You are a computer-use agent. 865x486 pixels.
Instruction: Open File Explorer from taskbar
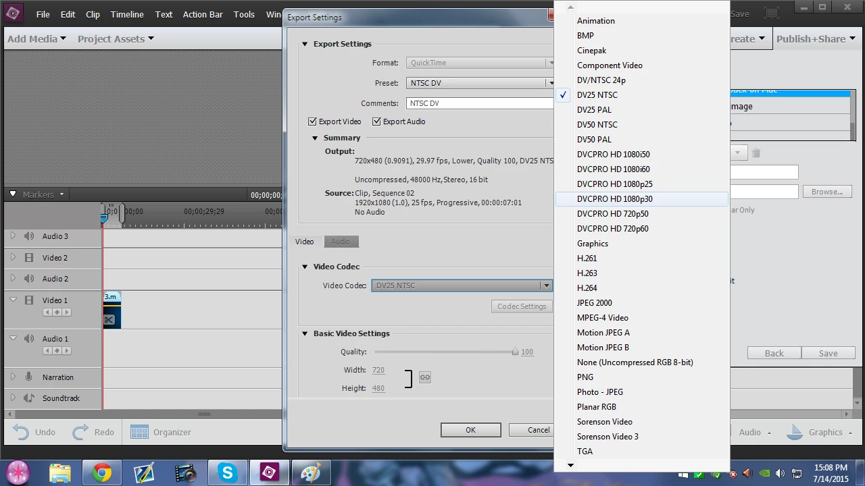(x=60, y=473)
